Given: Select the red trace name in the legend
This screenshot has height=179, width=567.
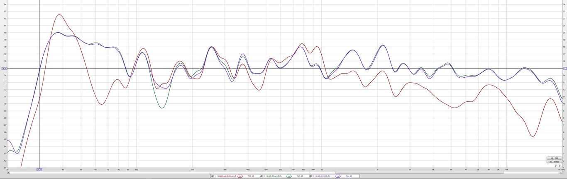Looking at the screenshot, I should 225,176.
